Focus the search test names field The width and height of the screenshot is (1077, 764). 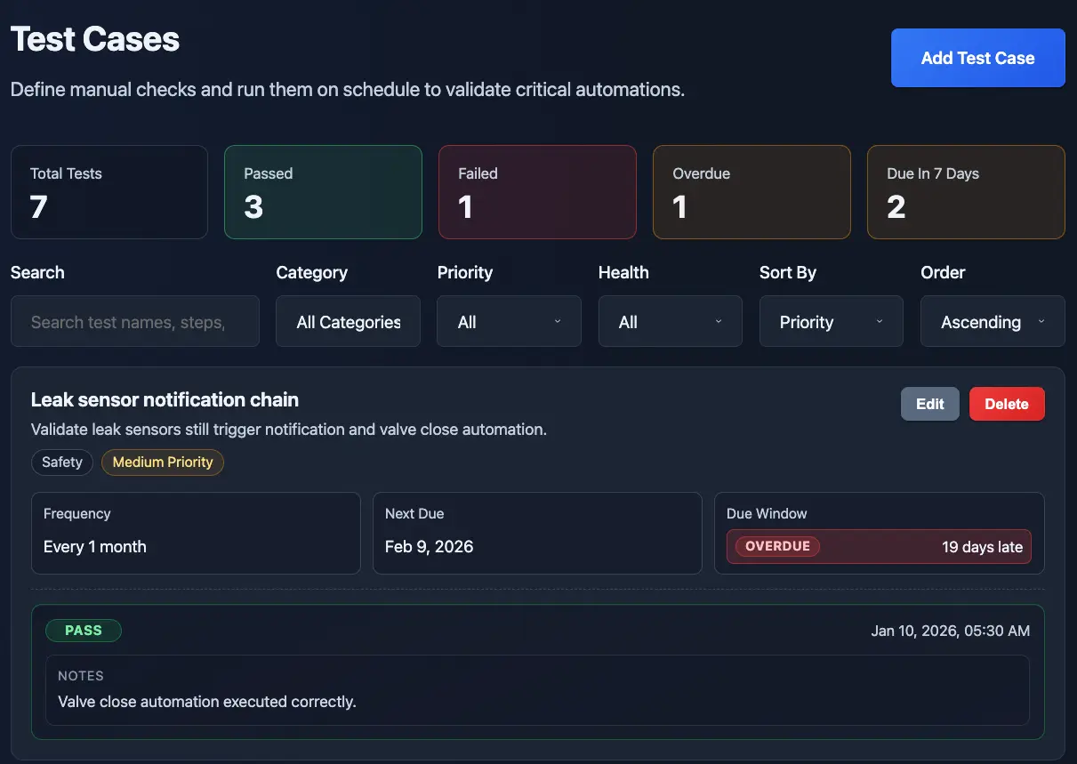135,322
